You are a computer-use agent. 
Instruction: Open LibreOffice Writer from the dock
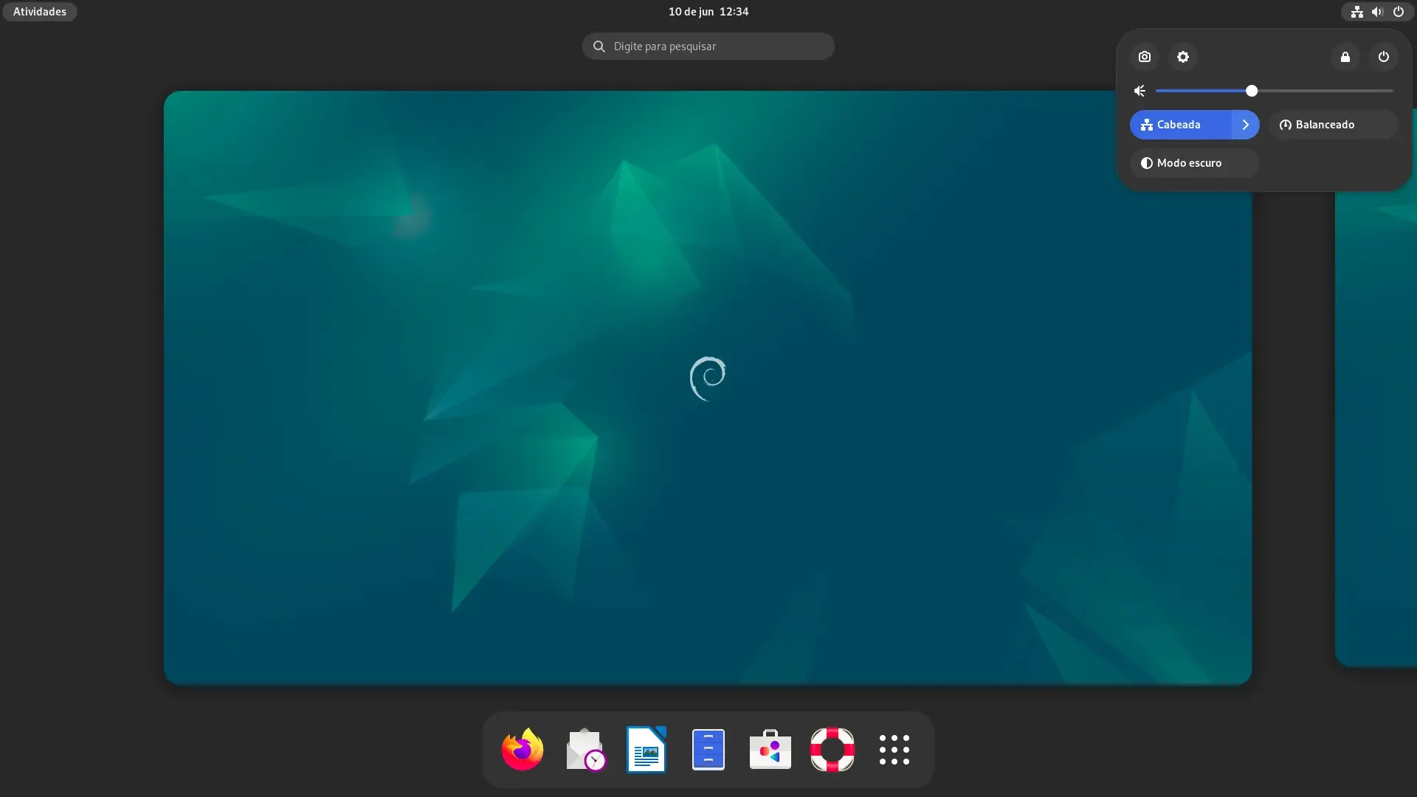click(647, 750)
